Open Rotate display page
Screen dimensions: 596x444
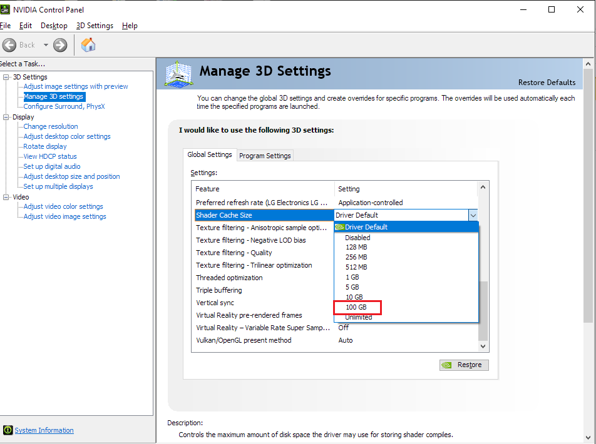pos(45,146)
